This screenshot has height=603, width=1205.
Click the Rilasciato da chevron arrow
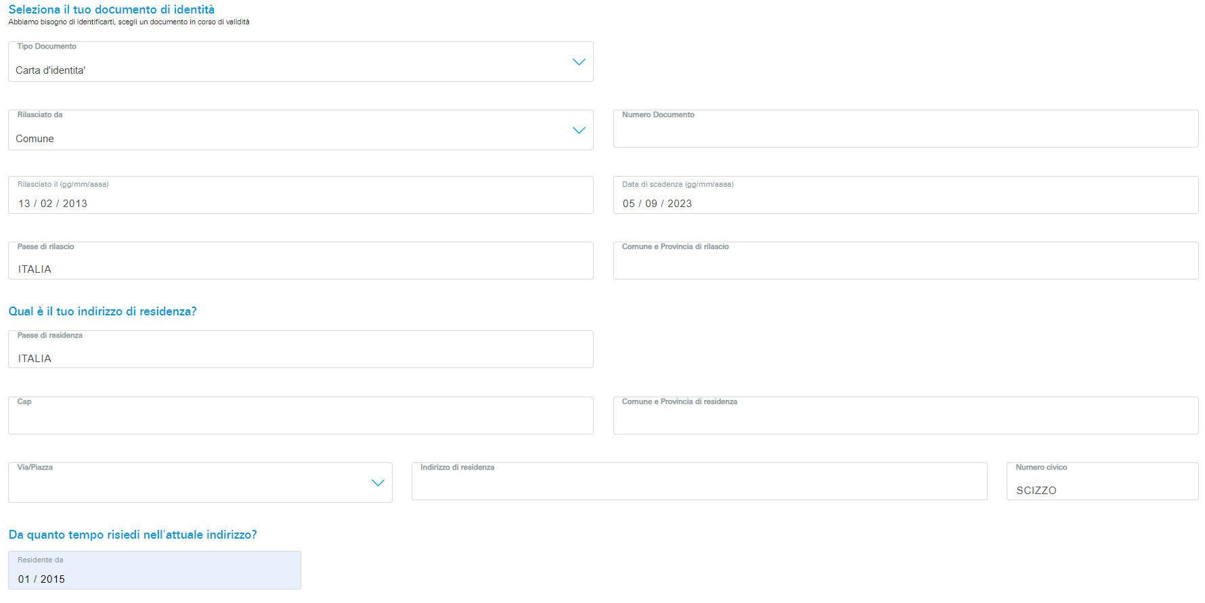578,131
